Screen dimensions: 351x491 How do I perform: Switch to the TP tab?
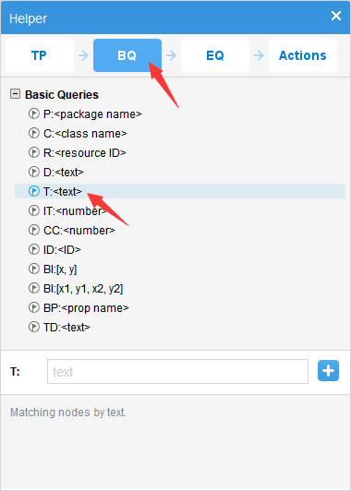[40, 55]
